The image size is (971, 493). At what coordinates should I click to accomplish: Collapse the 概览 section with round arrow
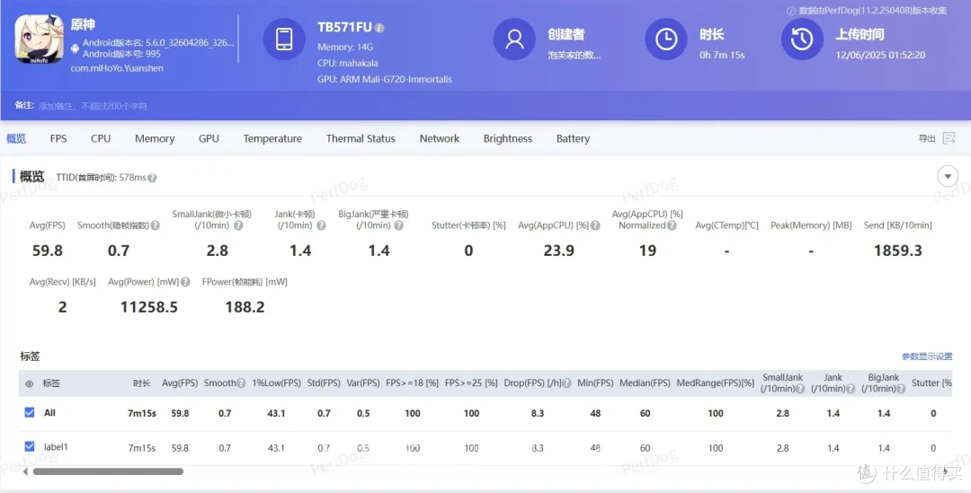[x=948, y=176]
